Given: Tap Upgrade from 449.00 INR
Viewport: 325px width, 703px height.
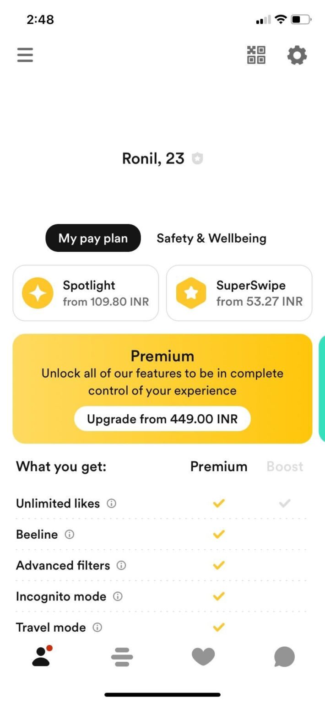Looking at the screenshot, I should (162, 418).
